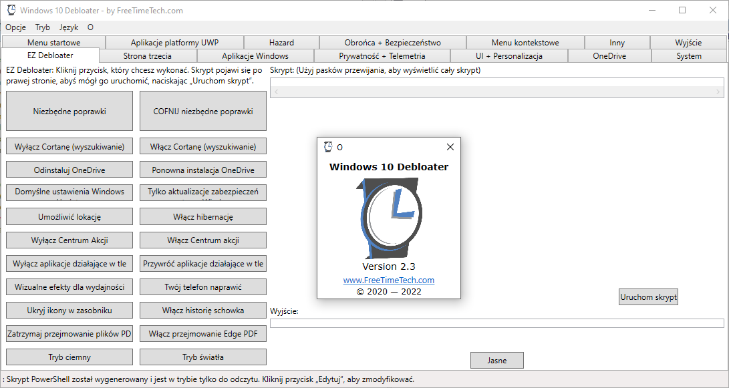The image size is (729, 388).
Task: Open www.FreeTimeTech.com link
Action: tap(389, 280)
